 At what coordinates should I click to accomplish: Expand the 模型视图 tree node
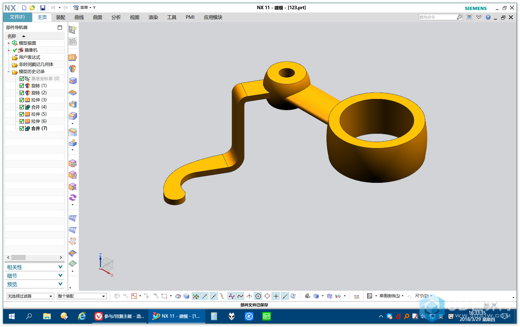9,43
